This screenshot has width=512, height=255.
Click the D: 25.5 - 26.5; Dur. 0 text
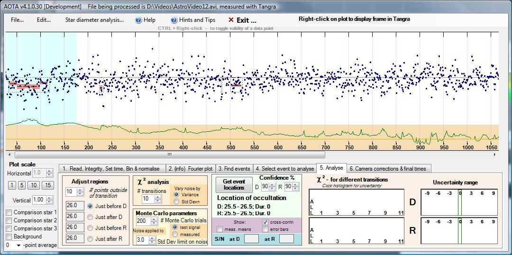pos(244,206)
